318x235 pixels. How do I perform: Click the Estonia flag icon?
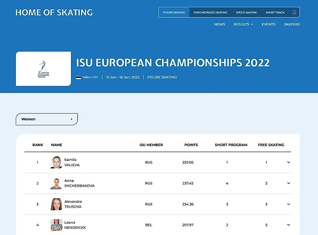point(78,77)
